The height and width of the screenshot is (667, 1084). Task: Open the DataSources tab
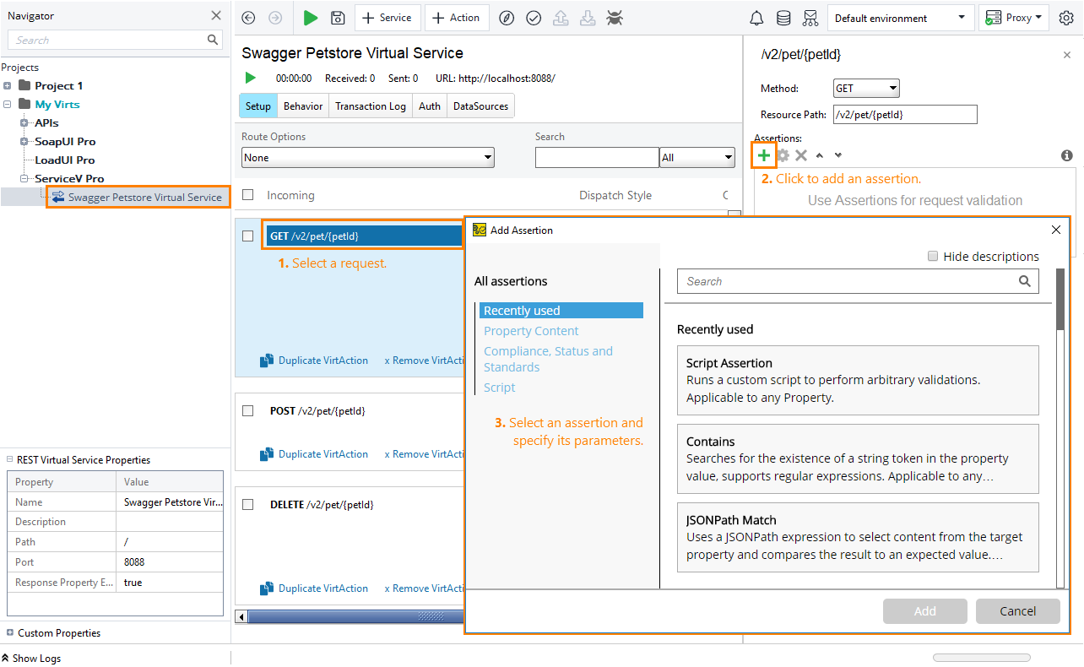[480, 106]
